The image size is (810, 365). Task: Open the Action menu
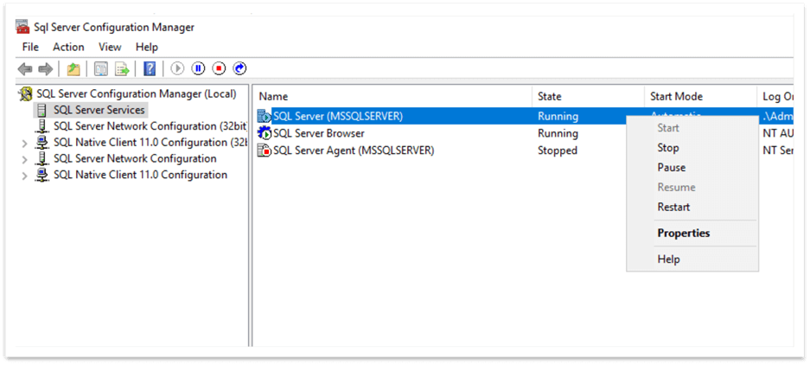[x=68, y=47]
